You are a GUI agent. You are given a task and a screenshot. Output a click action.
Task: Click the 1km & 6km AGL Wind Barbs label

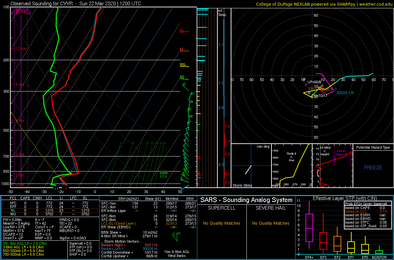coord(177,254)
